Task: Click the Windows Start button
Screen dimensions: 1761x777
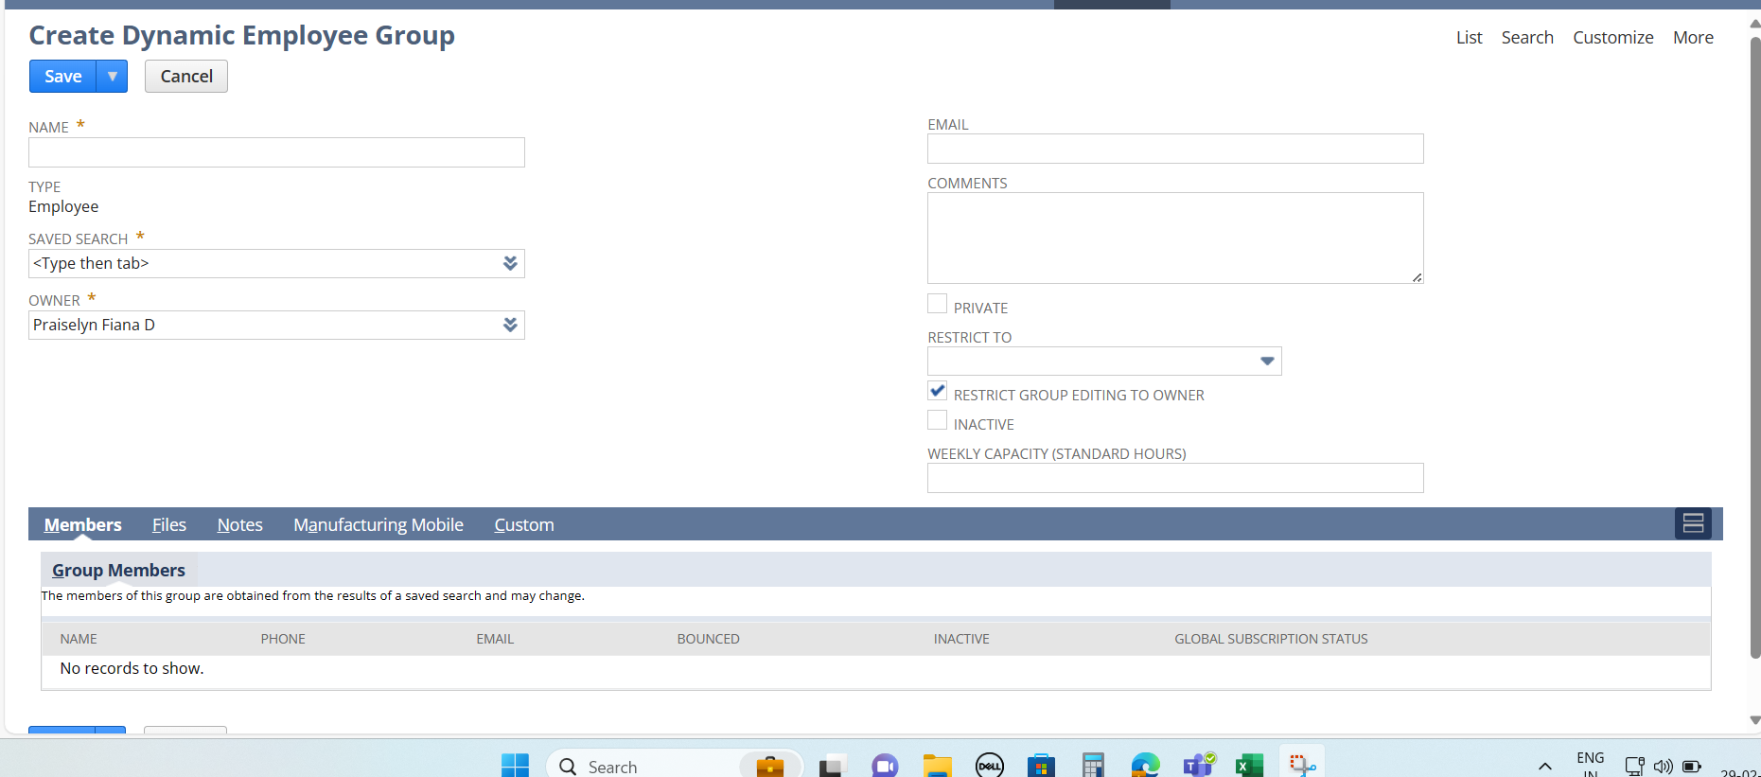Action: pos(515,765)
